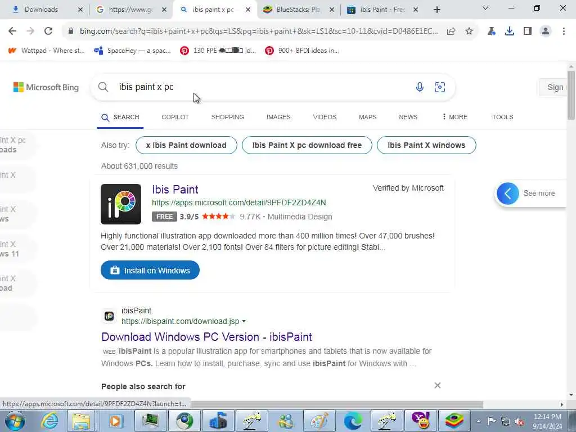Open Windows Media Player on taskbar

pos(115,421)
